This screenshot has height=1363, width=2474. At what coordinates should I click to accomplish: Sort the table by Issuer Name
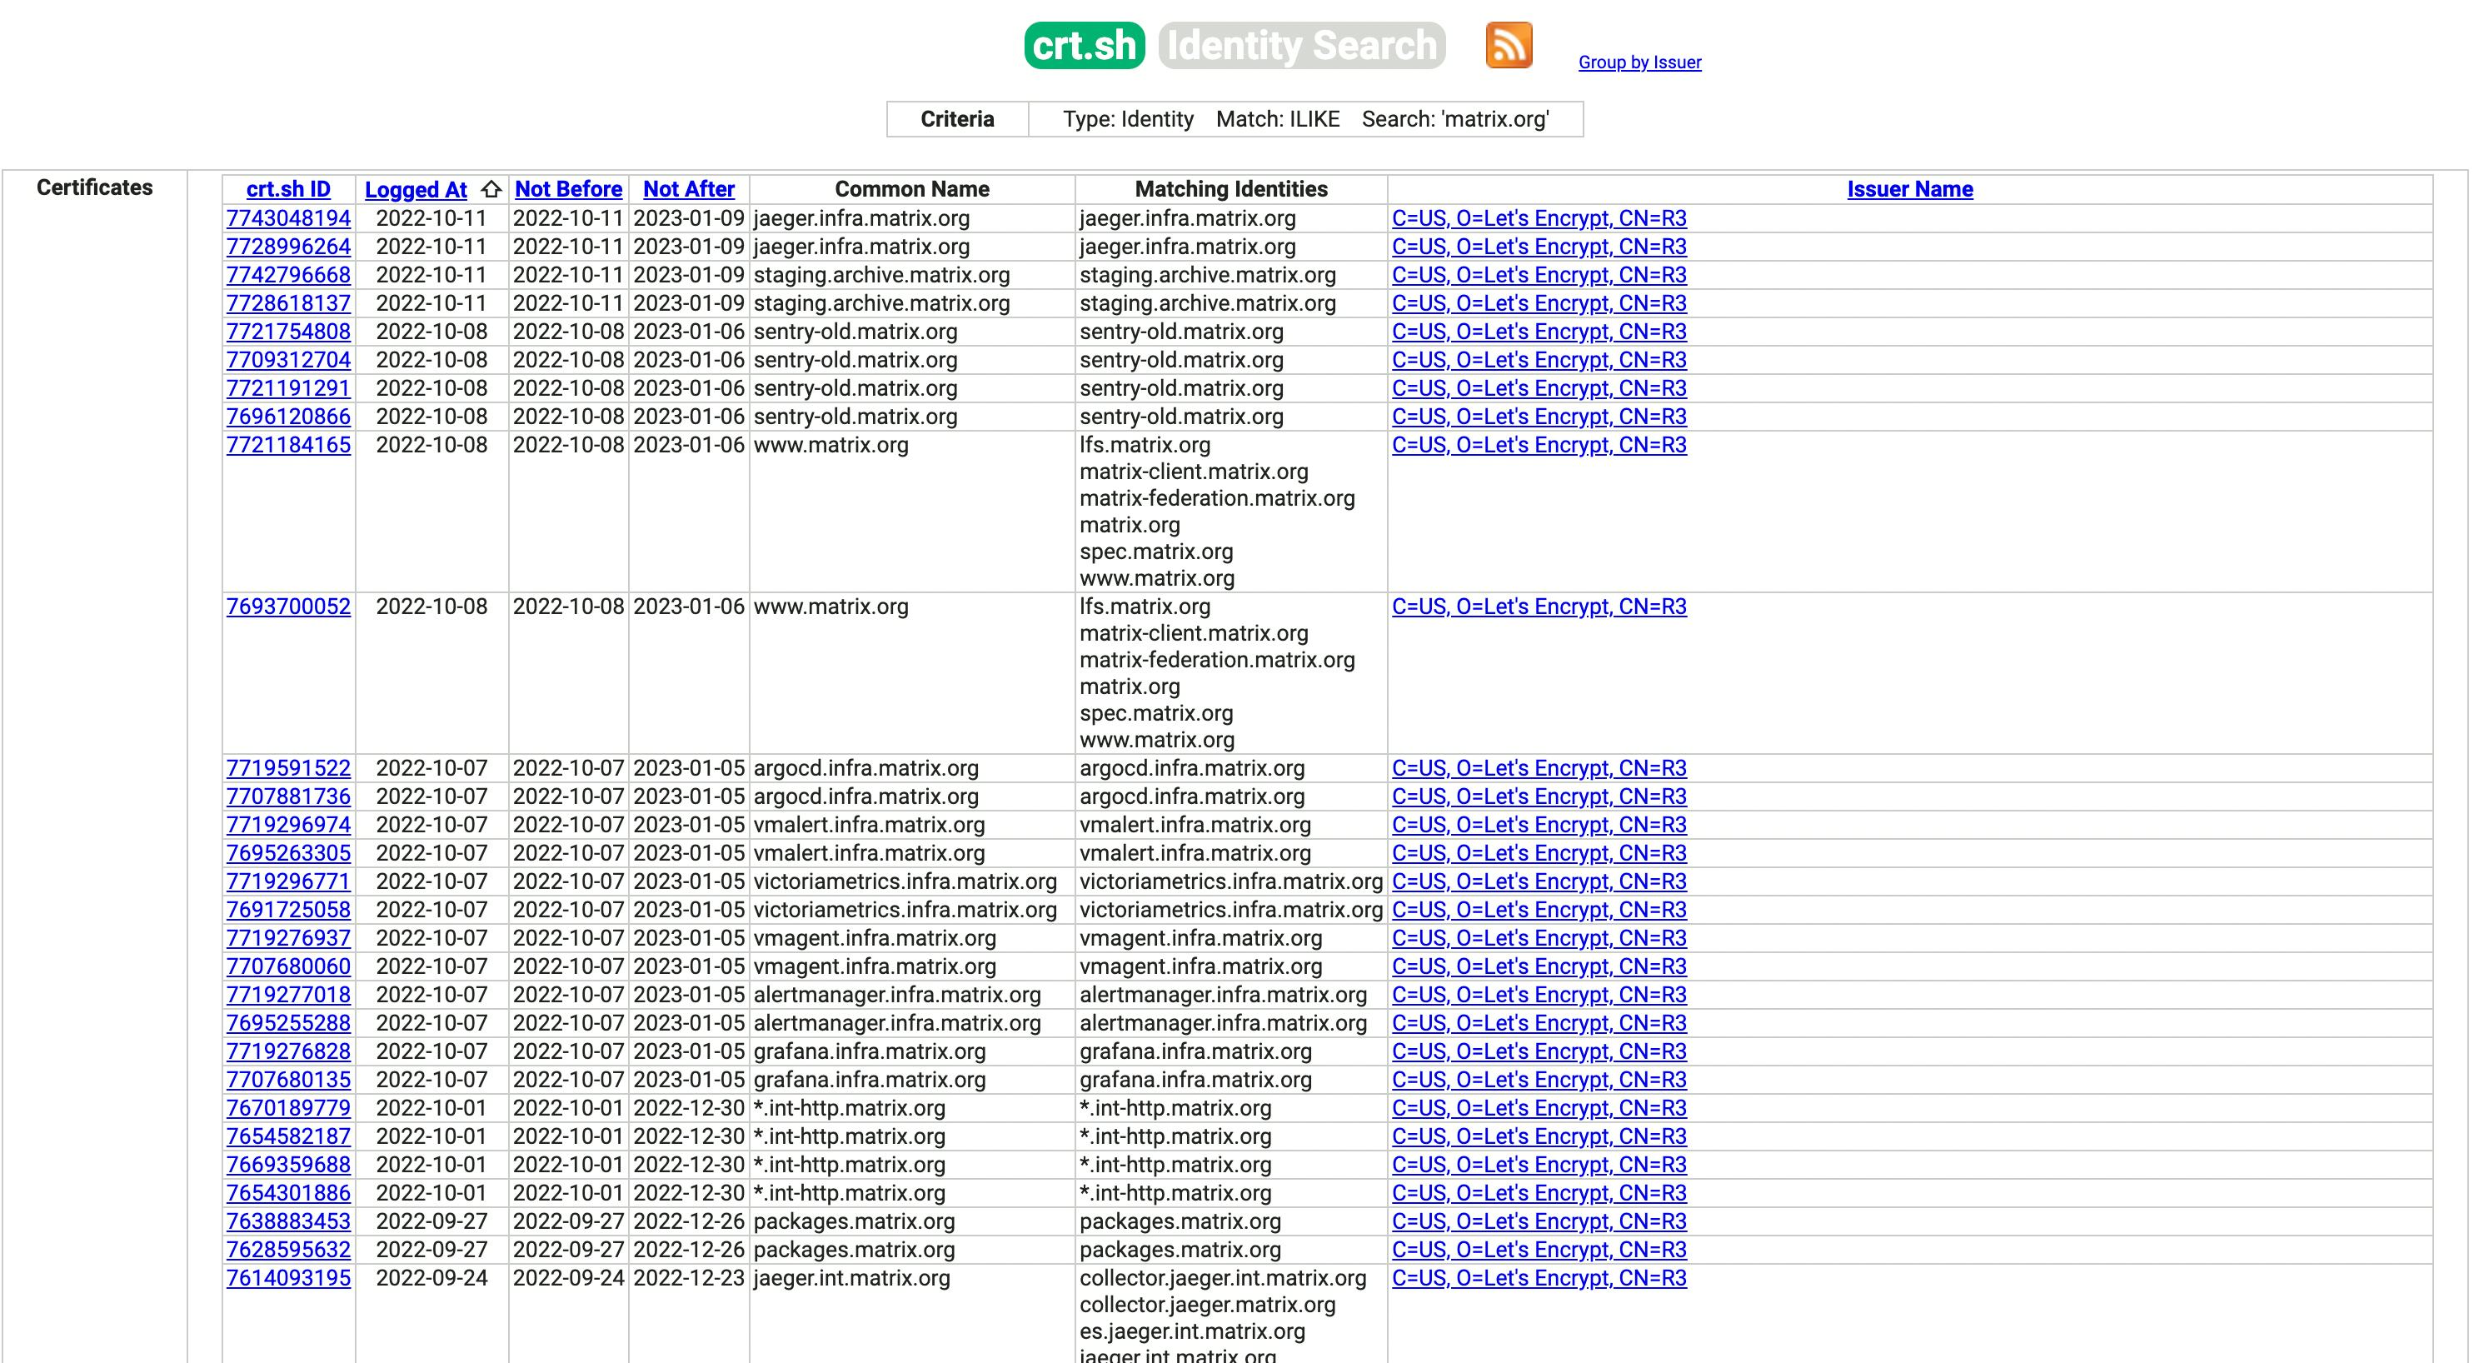[x=1909, y=189]
